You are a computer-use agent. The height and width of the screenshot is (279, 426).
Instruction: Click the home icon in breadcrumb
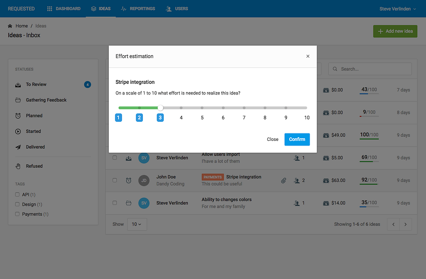(x=10, y=26)
